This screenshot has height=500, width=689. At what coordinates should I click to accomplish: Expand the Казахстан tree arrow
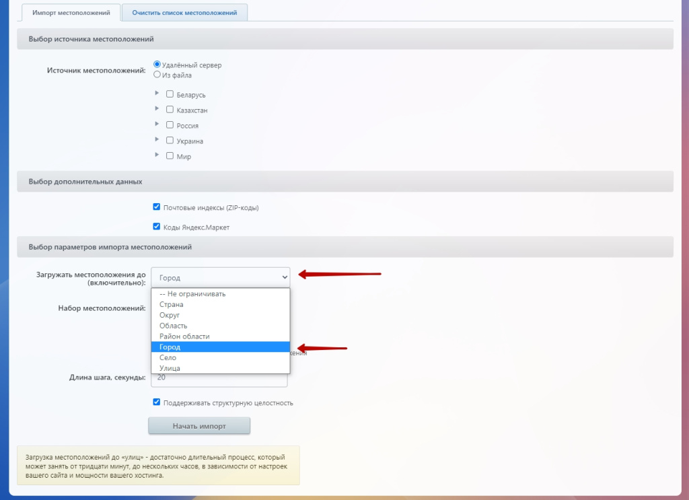[157, 109]
